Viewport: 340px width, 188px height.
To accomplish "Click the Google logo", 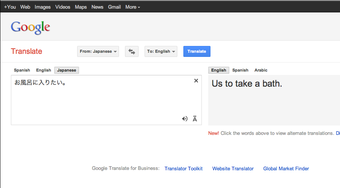I will click(30, 27).
